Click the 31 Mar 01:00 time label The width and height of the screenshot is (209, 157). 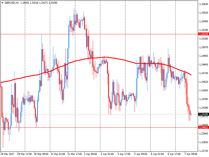coord(58,154)
